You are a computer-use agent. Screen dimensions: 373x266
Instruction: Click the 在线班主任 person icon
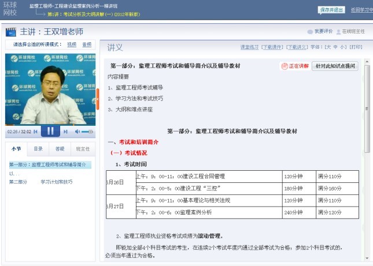(338, 32)
